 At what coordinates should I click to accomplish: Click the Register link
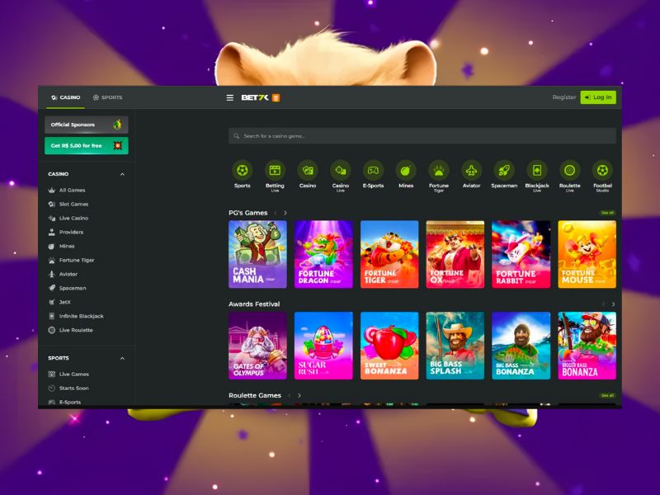tap(564, 97)
